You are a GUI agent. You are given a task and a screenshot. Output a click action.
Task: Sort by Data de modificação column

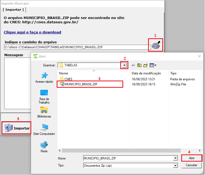click(146, 73)
